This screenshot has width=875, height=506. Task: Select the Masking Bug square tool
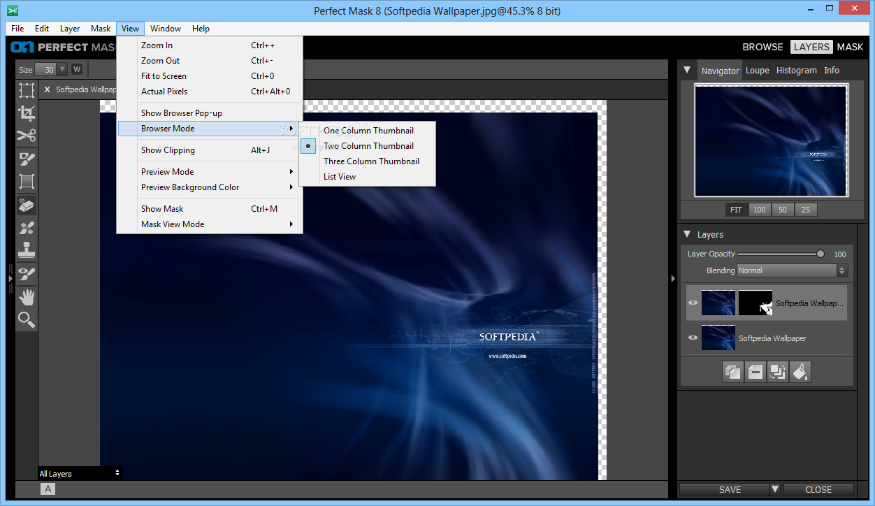click(27, 182)
